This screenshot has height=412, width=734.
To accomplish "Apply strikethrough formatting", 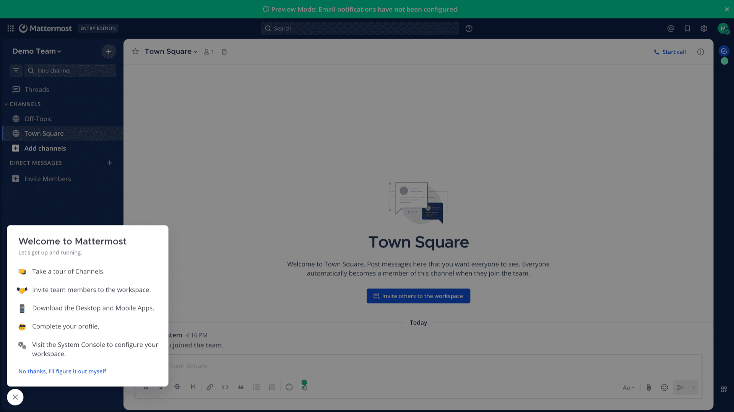I will [177, 387].
